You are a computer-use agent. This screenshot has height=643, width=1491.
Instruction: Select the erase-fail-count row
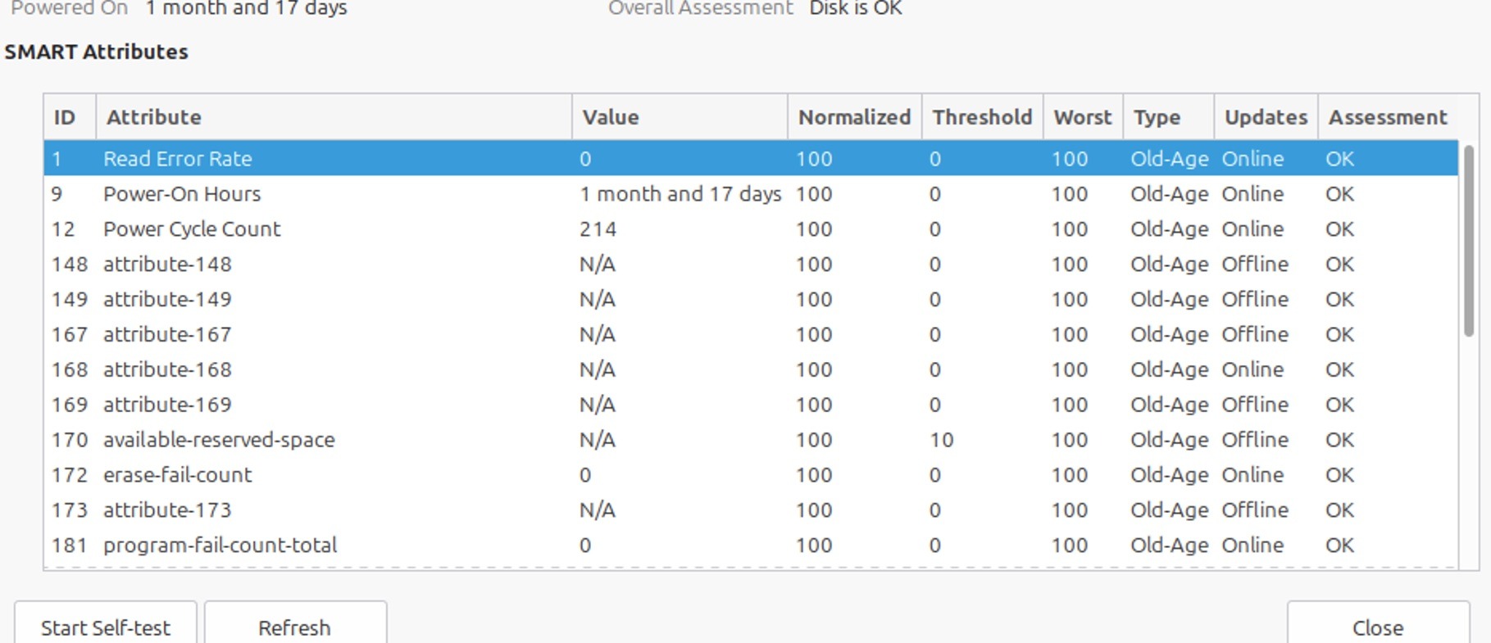click(178, 475)
